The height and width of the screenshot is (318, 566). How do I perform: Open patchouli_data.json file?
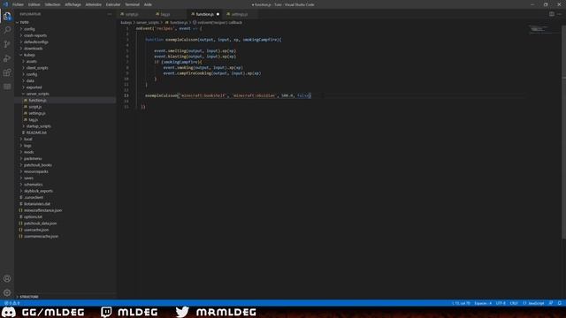pos(40,223)
